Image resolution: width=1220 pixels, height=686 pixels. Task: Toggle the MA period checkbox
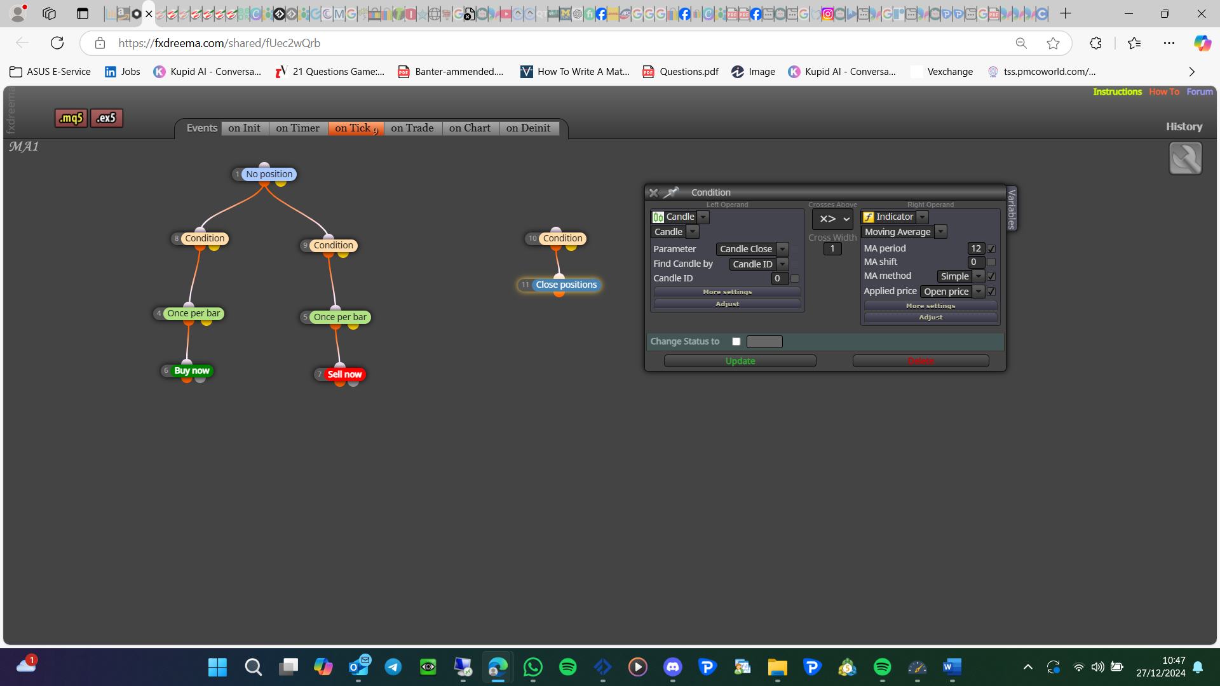click(991, 249)
